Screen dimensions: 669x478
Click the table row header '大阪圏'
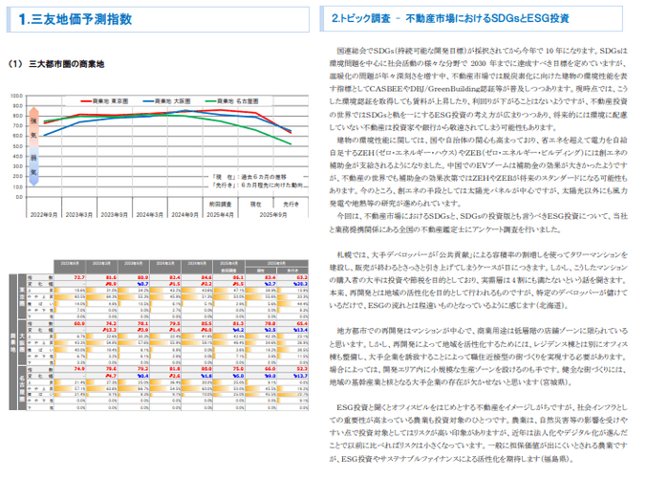click(22, 342)
